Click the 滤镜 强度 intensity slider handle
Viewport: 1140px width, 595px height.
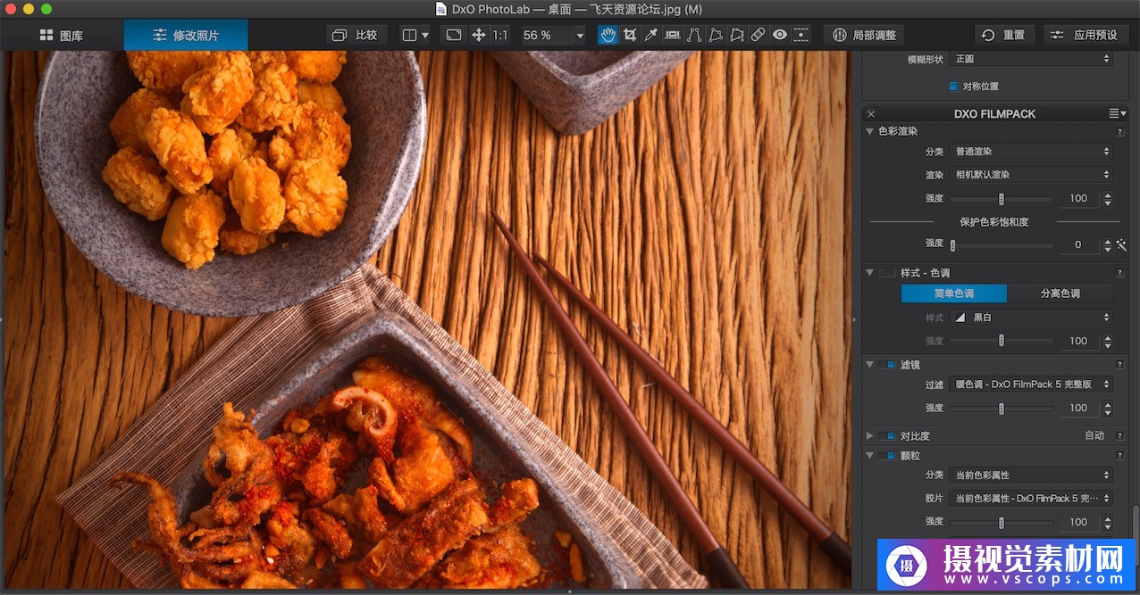pos(1001,409)
